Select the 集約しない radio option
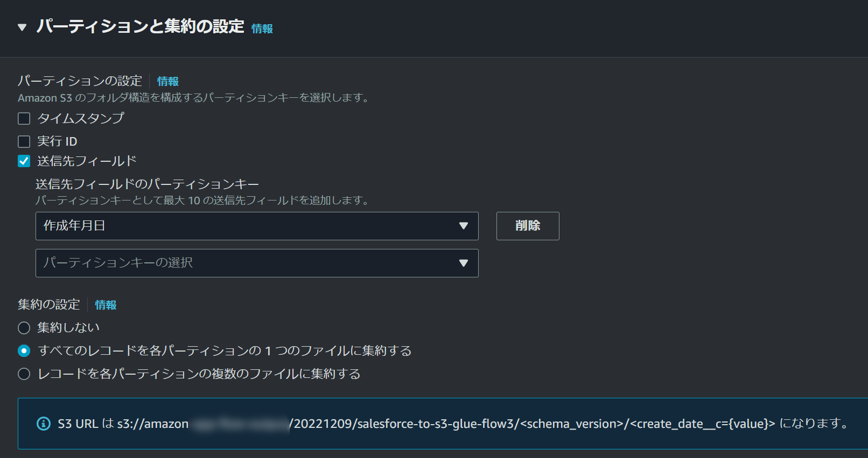Viewport: 868px width, 458px height. point(24,328)
